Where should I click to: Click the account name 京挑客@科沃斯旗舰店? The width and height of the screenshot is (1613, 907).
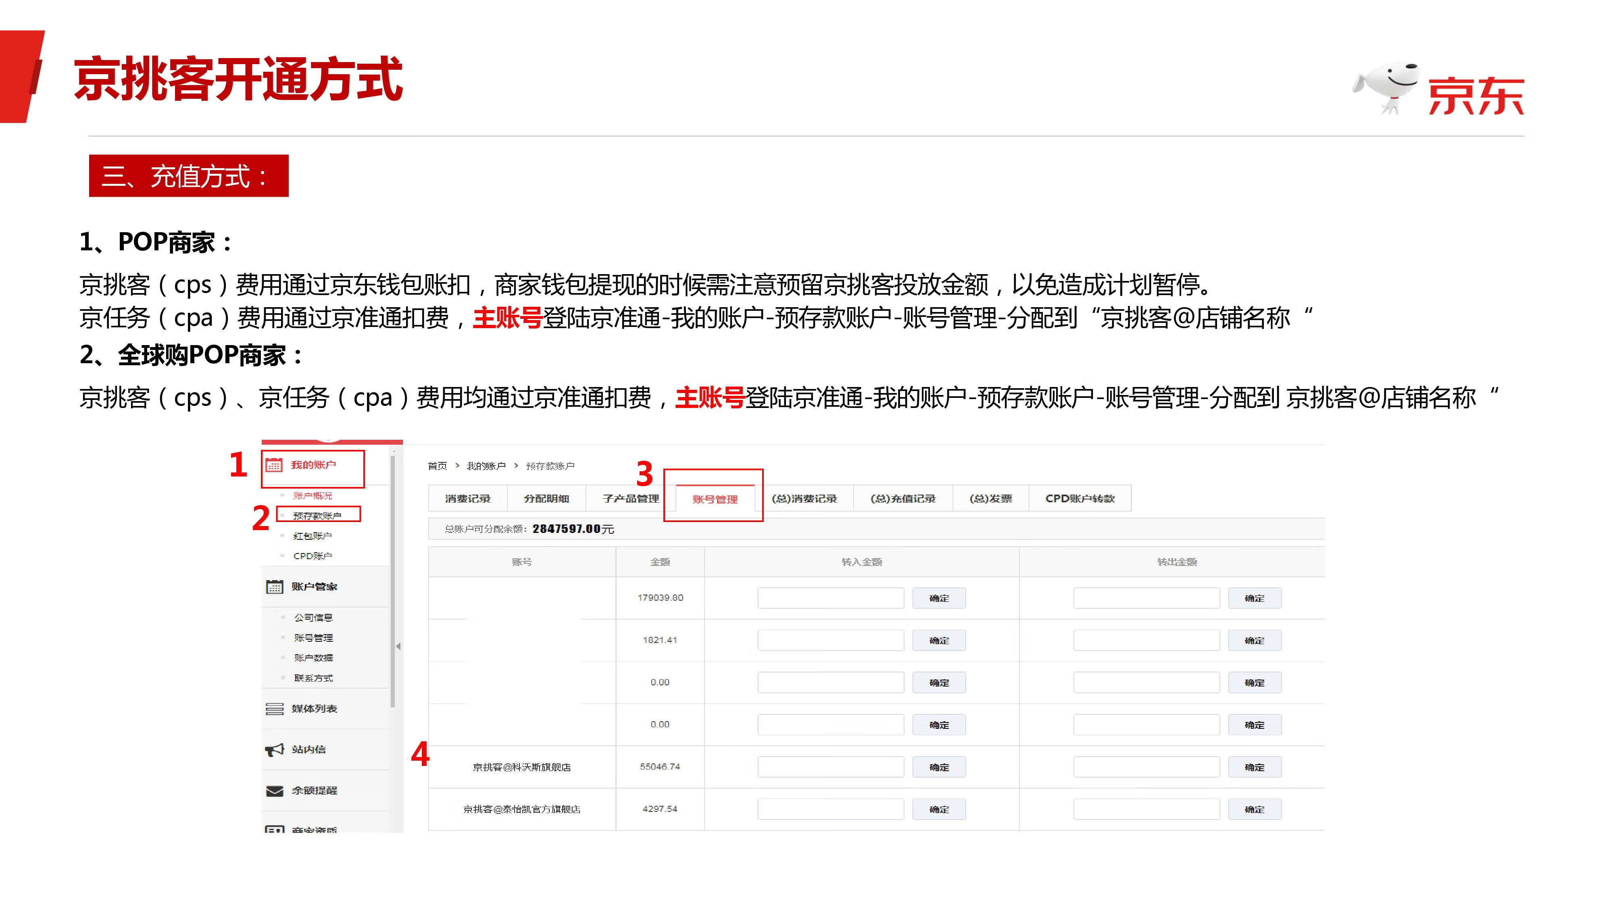click(x=521, y=767)
